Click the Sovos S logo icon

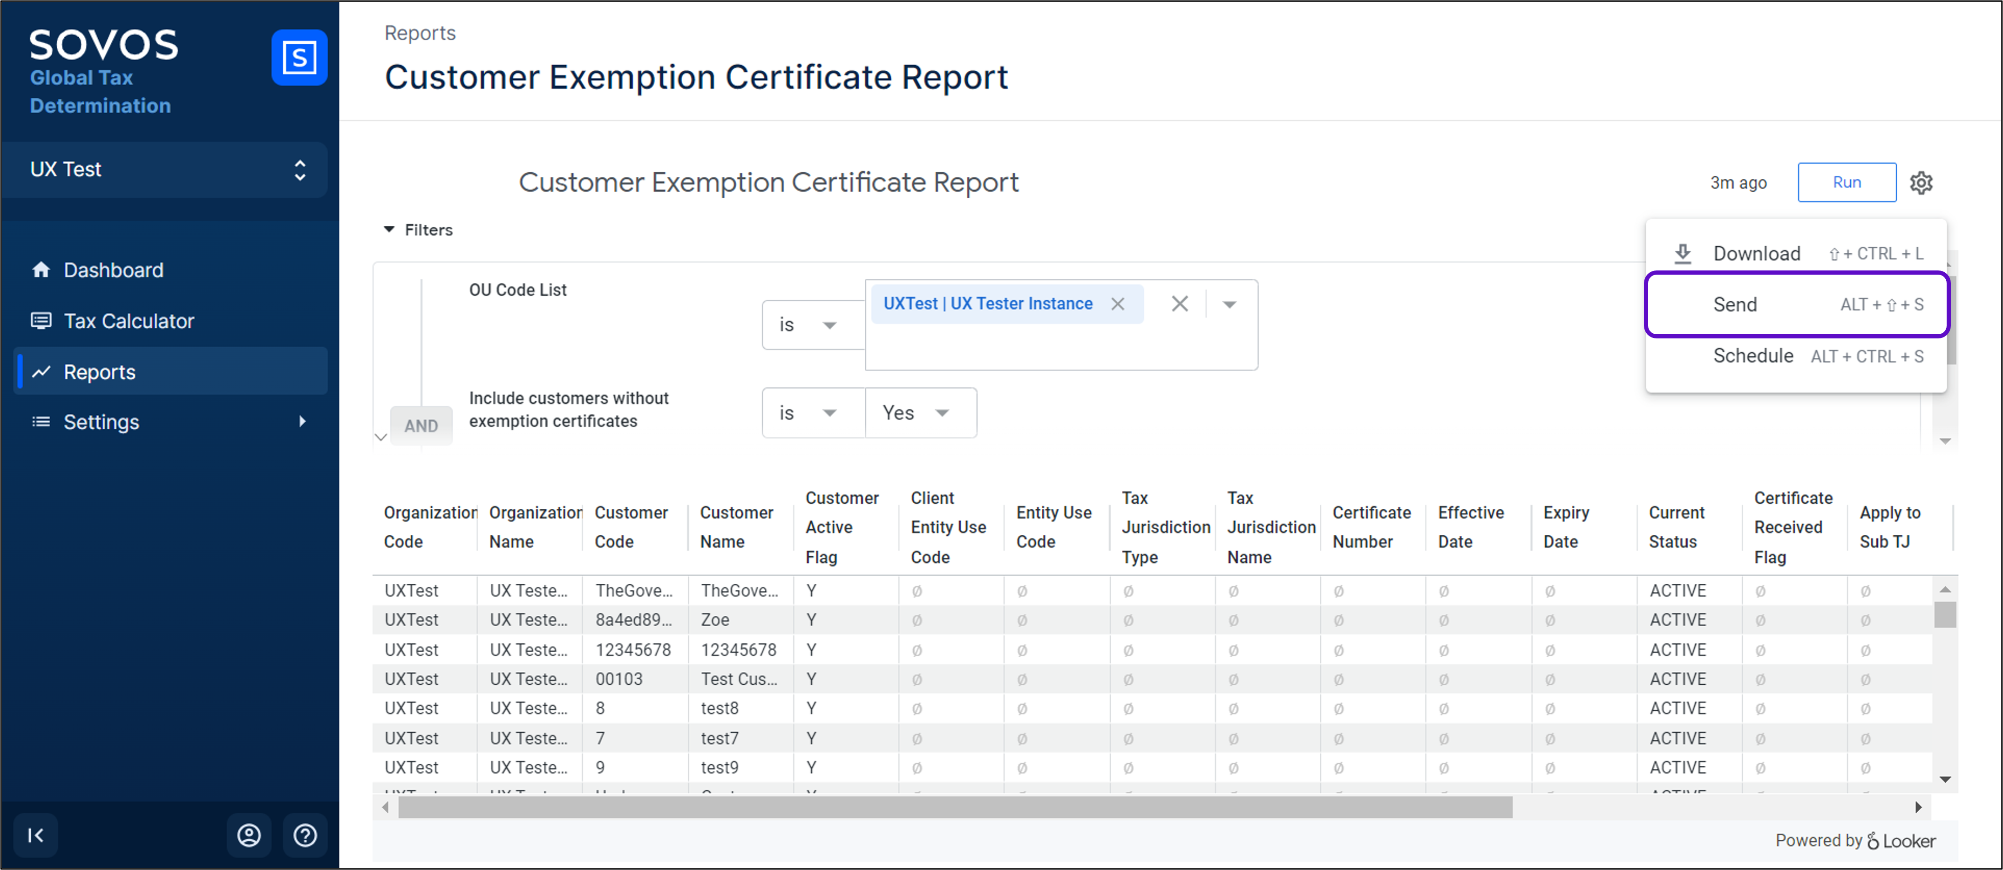point(299,58)
